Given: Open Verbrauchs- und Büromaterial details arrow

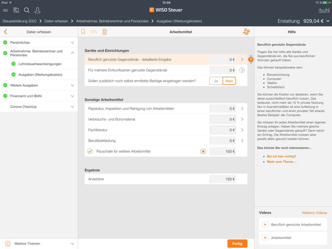Looking at the screenshot, I should coord(242,119).
